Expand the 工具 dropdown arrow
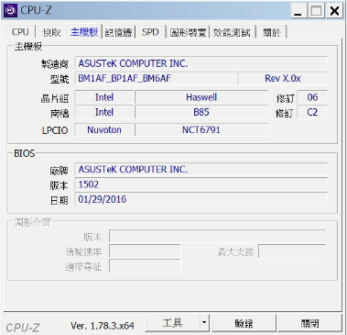This screenshot has height=335, width=347. coord(204,323)
